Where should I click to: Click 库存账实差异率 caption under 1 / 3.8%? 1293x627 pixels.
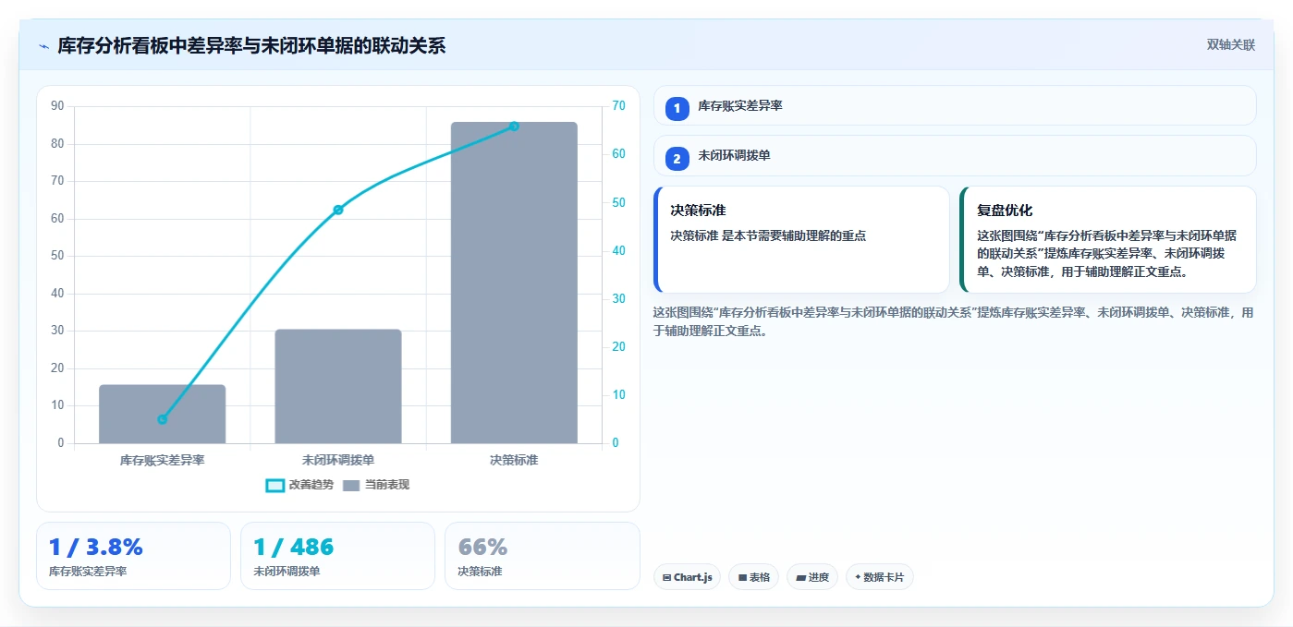point(88,572)
